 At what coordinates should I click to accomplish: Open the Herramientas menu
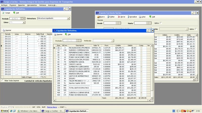click(32, 5)
